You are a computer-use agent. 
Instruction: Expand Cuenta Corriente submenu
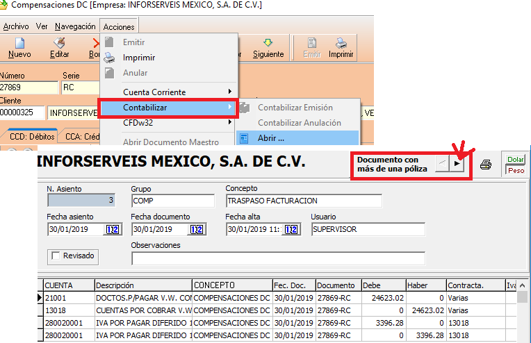coord(169,92)
